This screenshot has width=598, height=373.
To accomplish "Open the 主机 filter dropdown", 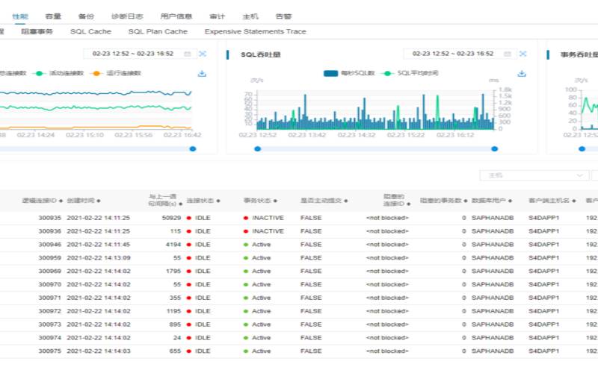I will pos(534,175).
